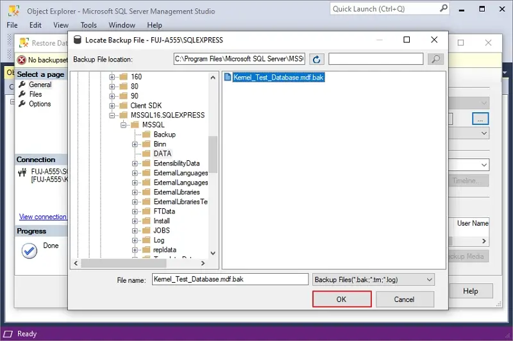Click the refresh icon beside backup file location

point(316,59)
